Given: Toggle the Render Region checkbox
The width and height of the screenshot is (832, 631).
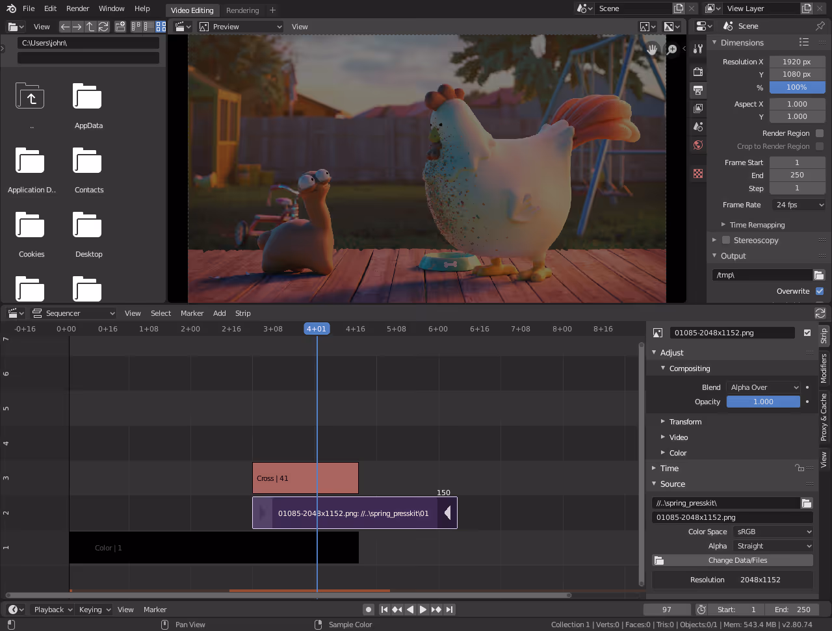Looking at the screenshot, I should pyautogui.click(x=820, y=133).
